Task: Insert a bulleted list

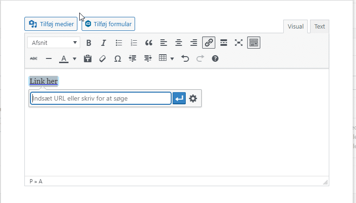Action: tap(119, 43)
